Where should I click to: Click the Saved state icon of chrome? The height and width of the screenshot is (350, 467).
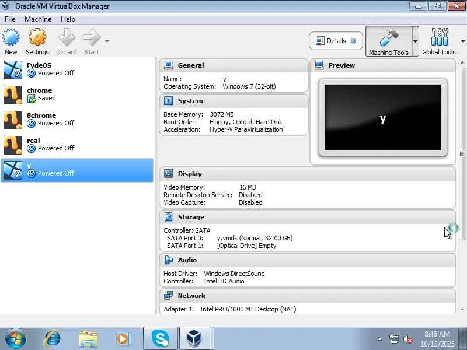click(32, 98)
